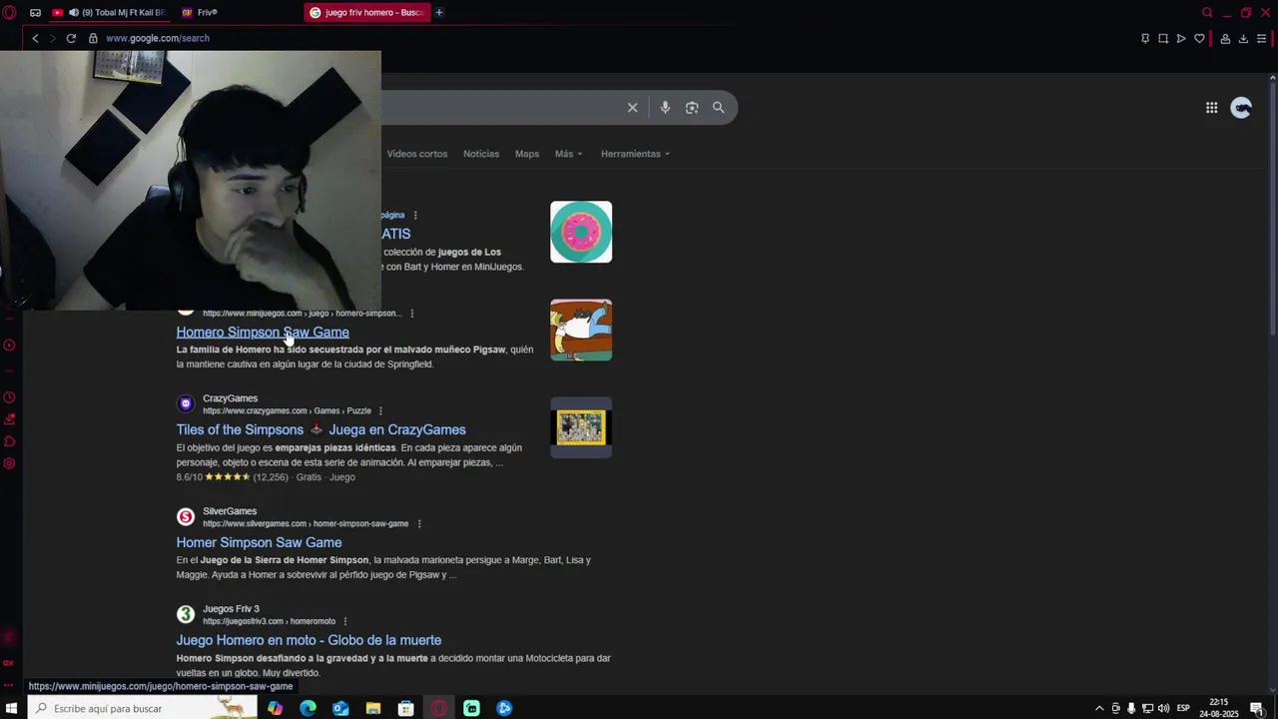Viewport: 1278px width, 719px height.
Task: Switch to the Friv tab
Action: pyautogui.click(x=208, y=12)
